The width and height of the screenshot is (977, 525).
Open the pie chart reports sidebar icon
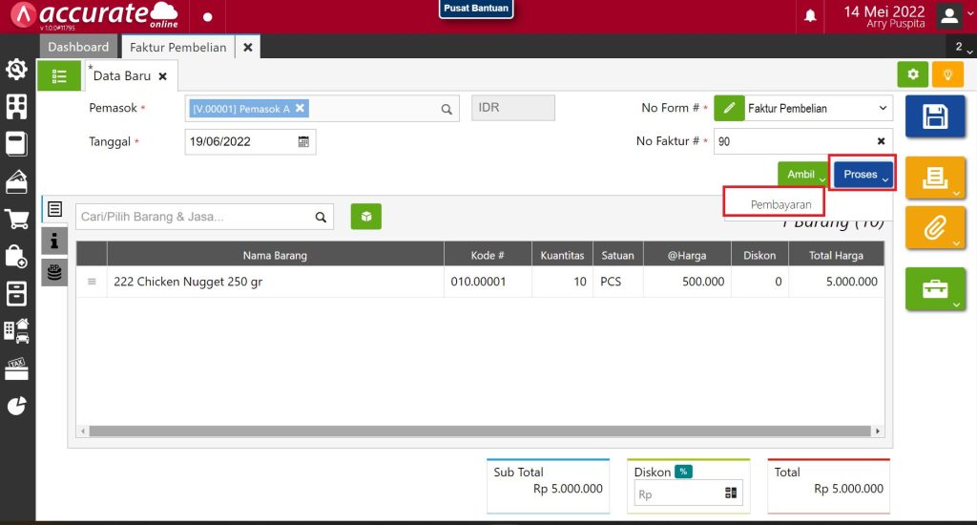[x=16, y=405]
